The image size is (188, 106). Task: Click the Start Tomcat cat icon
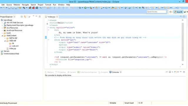(x=30, y=8)
